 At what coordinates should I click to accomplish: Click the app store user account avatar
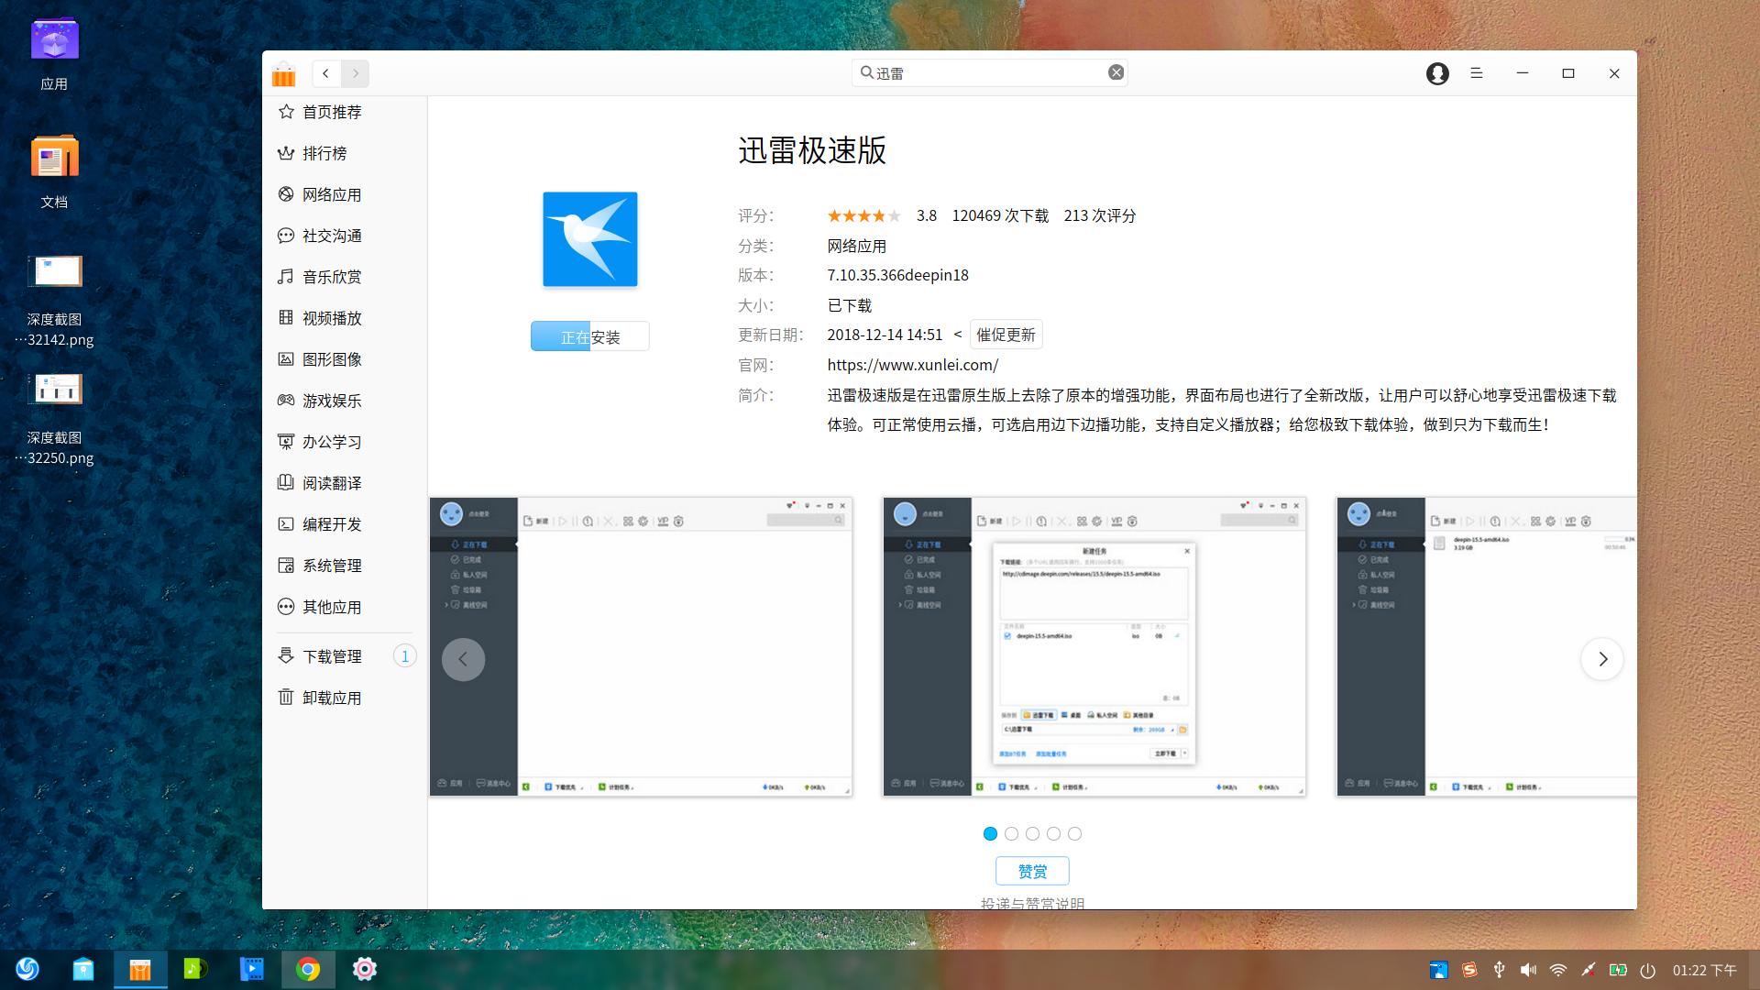pos(1437,73)
